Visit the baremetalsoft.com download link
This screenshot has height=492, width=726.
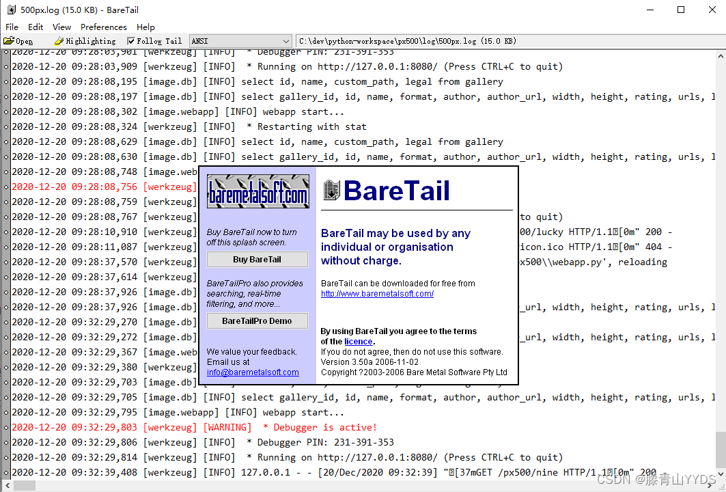(x=377, y=294)
